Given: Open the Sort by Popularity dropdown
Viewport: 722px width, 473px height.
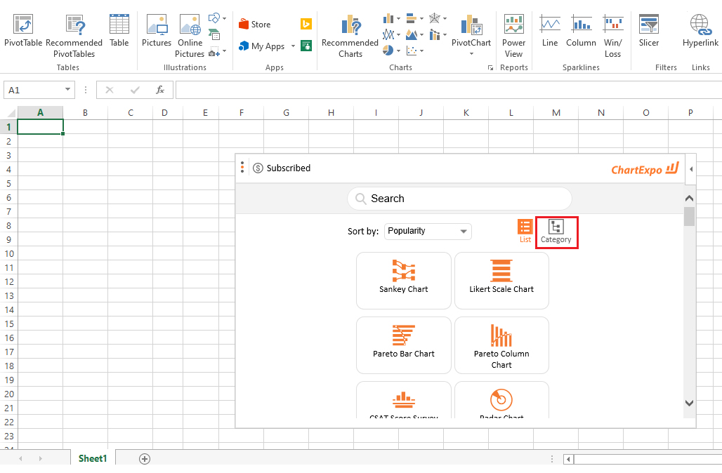Looking at the screenshot, I should [x=428, y=231].
